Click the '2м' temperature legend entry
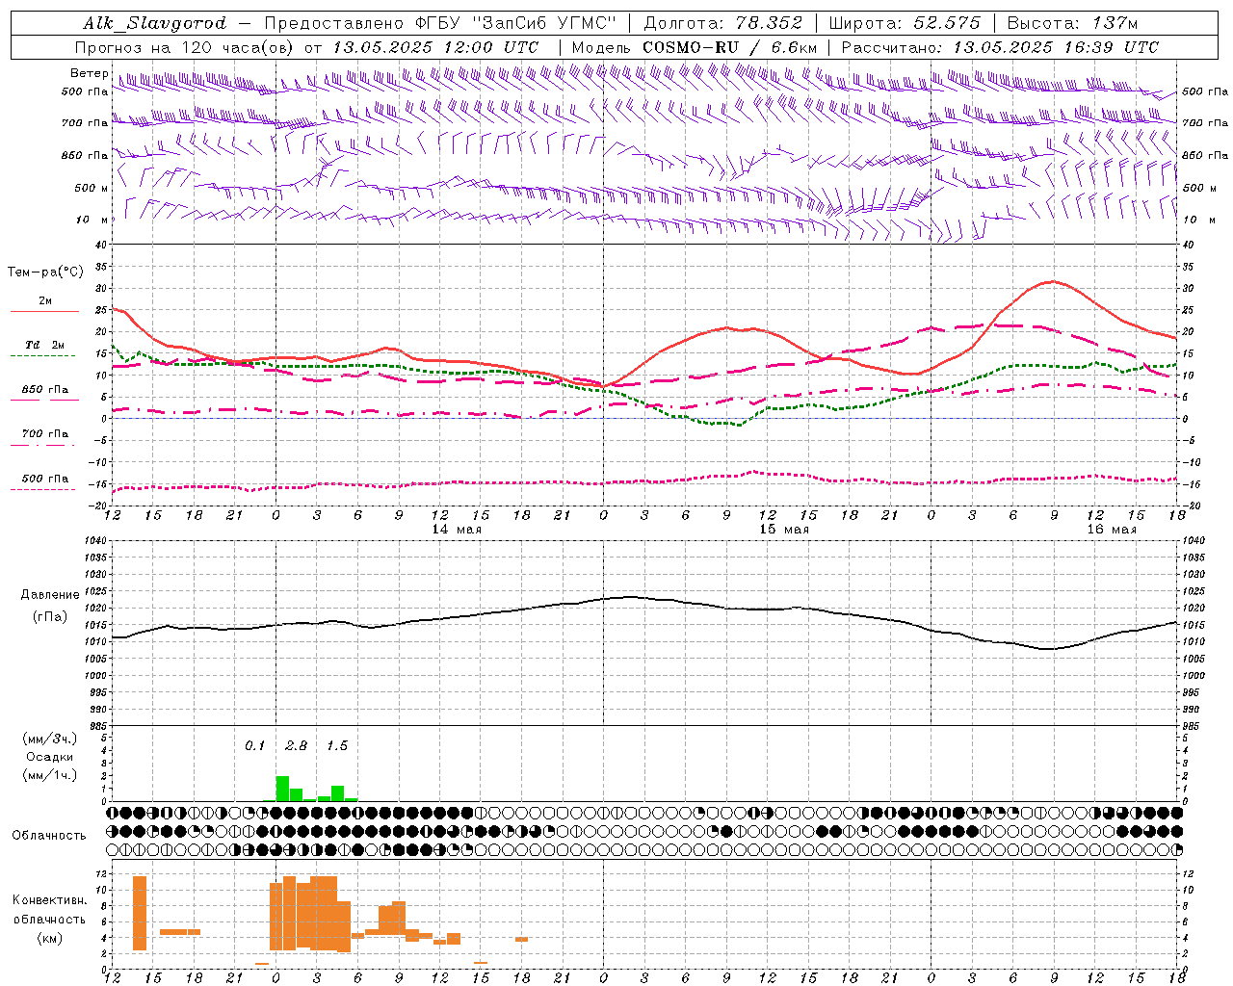 44,300
